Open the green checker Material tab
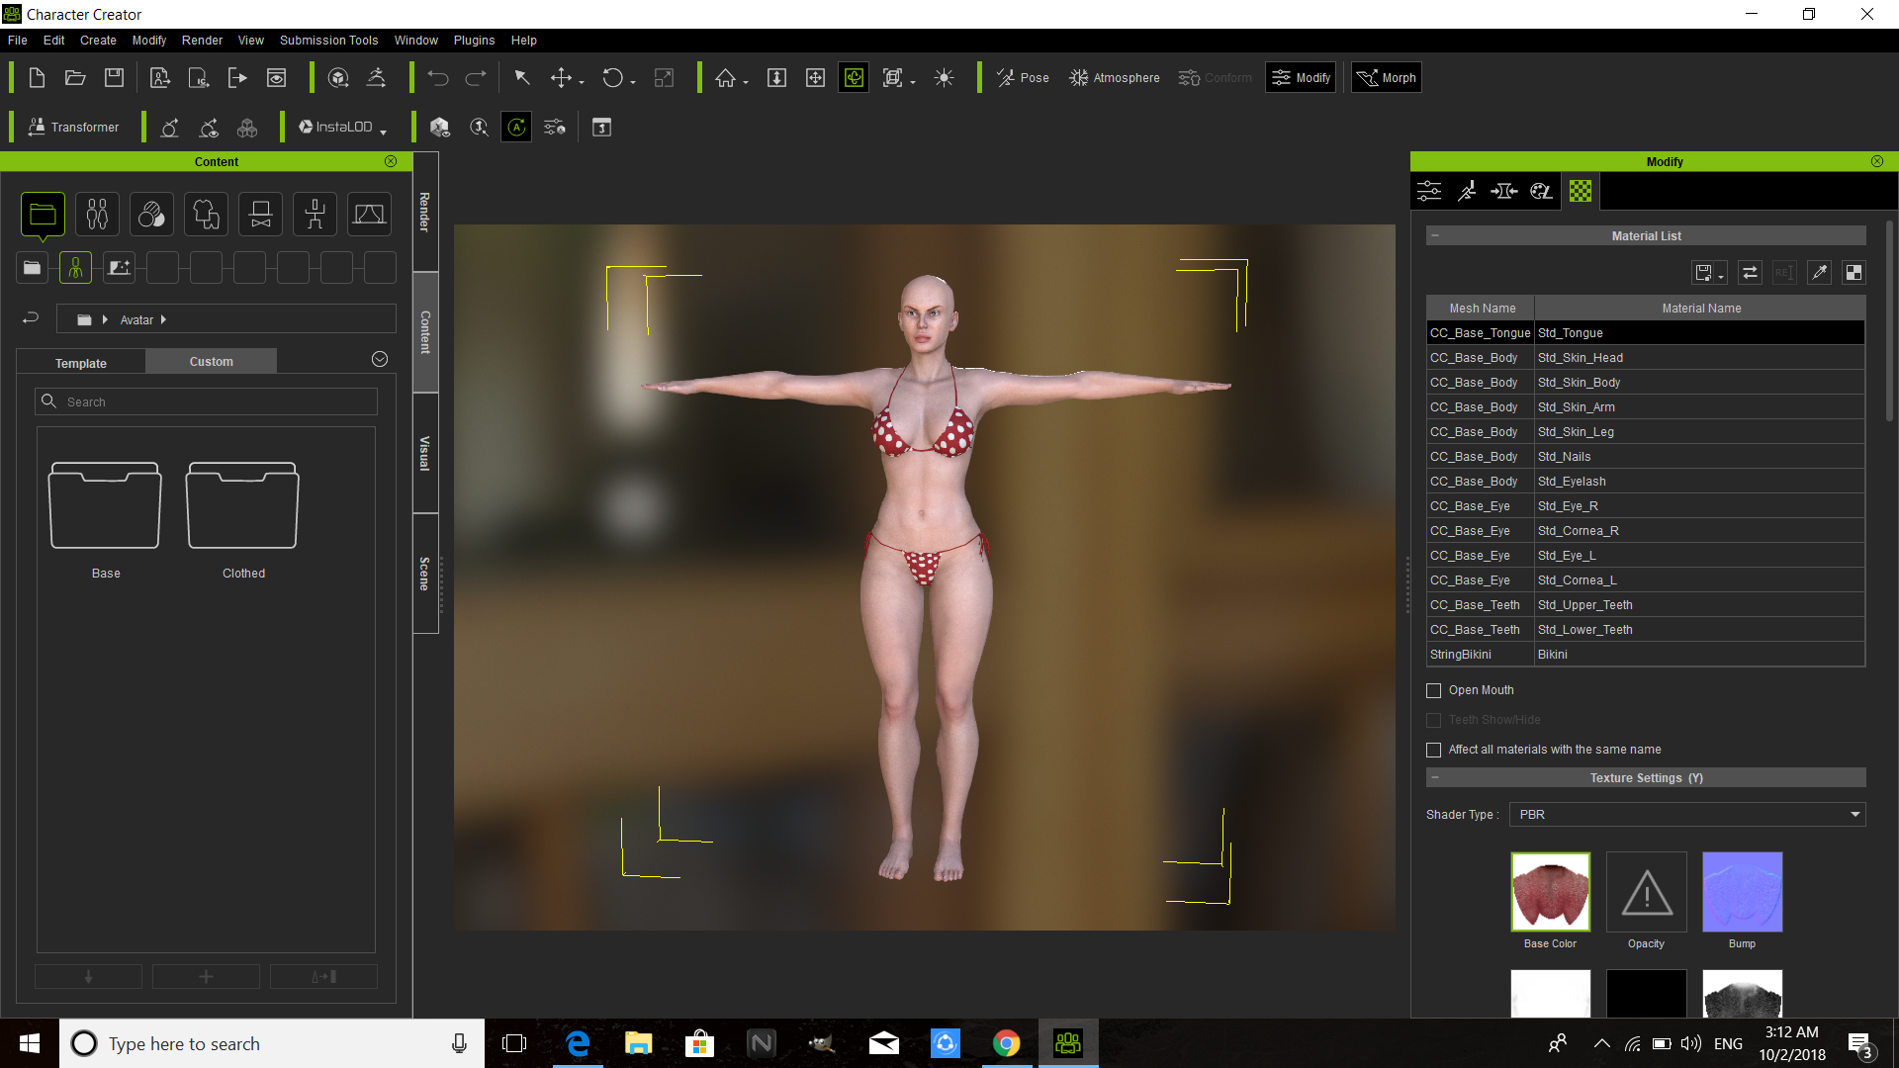Screen dimensions: 1899x1068 (1581, 191)
